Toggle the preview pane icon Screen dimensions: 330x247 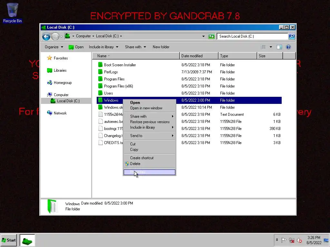pos(279,47)
